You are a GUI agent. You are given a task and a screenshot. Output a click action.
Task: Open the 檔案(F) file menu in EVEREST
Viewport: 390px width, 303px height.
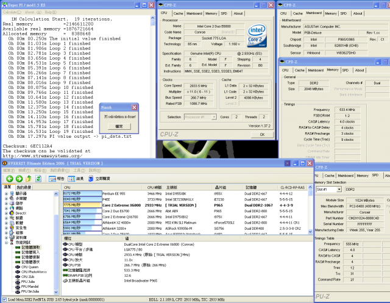tap(9, 171)
